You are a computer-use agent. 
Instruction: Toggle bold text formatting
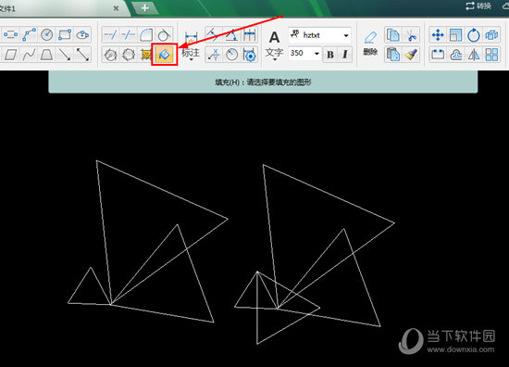pyautogui.click(x=330, y=55)
